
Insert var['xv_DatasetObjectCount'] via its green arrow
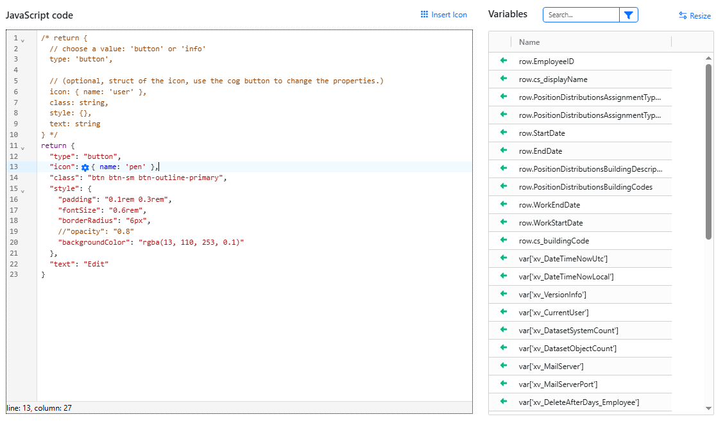[x=504, y=347]
